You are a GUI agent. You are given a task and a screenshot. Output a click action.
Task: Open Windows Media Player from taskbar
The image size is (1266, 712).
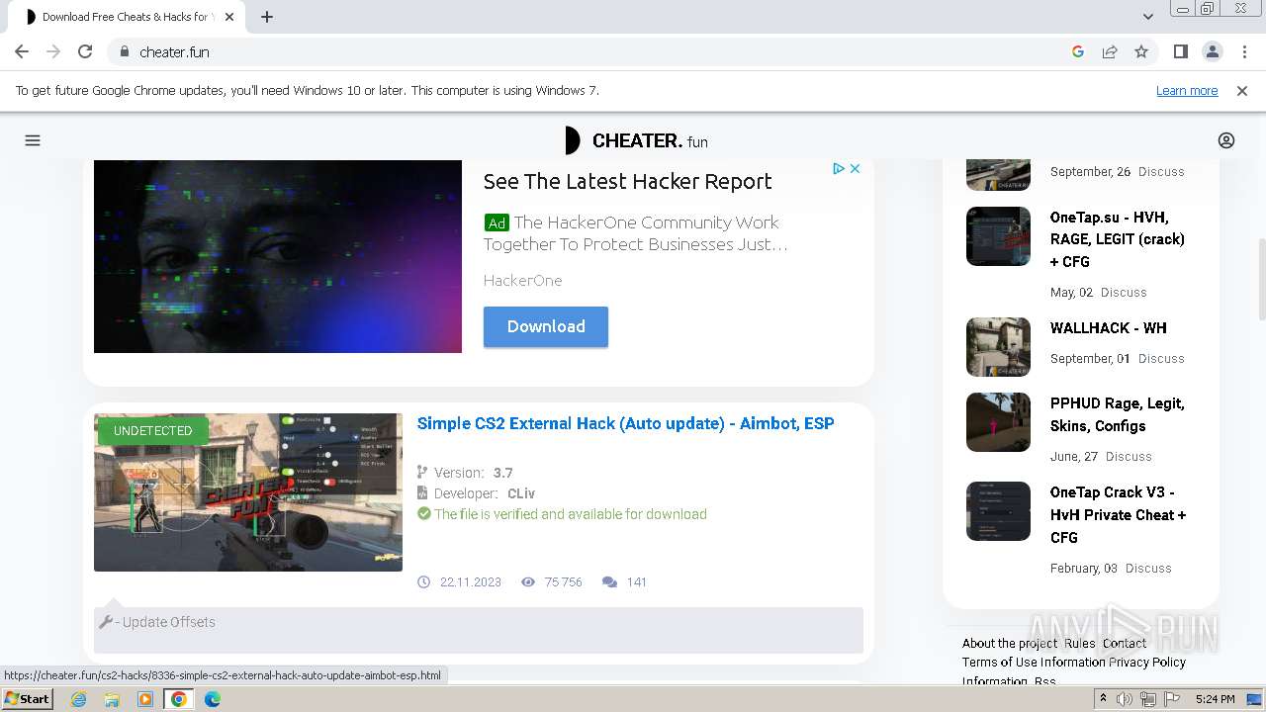(x=145, y=699)
